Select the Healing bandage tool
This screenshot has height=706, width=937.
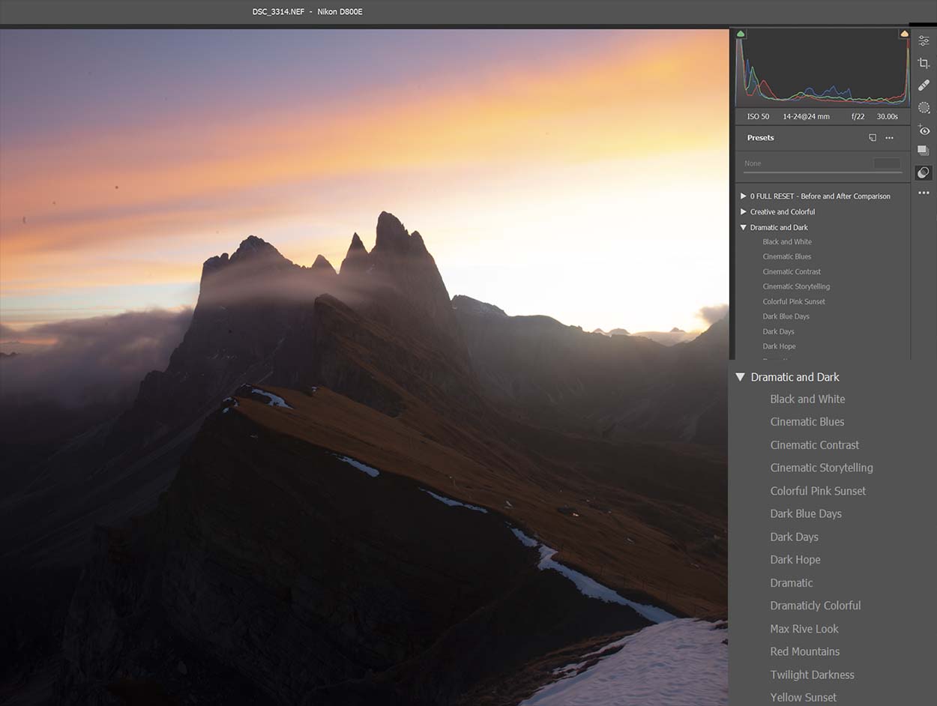click(x=924, y=85)
